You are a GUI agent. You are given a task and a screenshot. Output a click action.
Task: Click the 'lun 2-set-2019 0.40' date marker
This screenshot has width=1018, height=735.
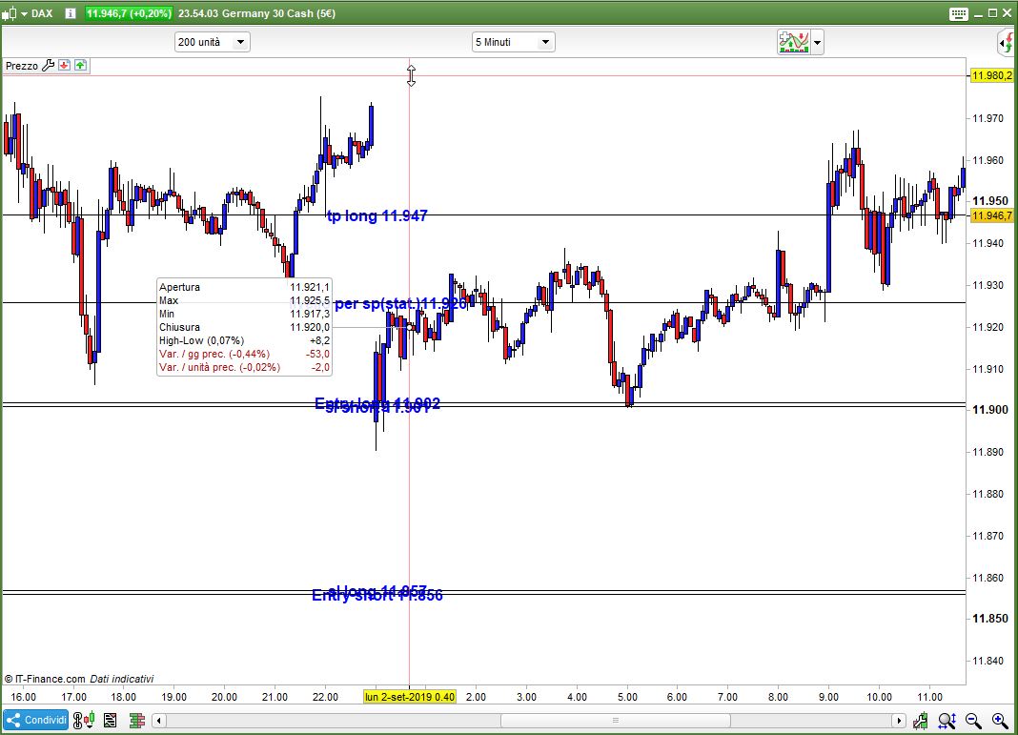click(410, 697)
